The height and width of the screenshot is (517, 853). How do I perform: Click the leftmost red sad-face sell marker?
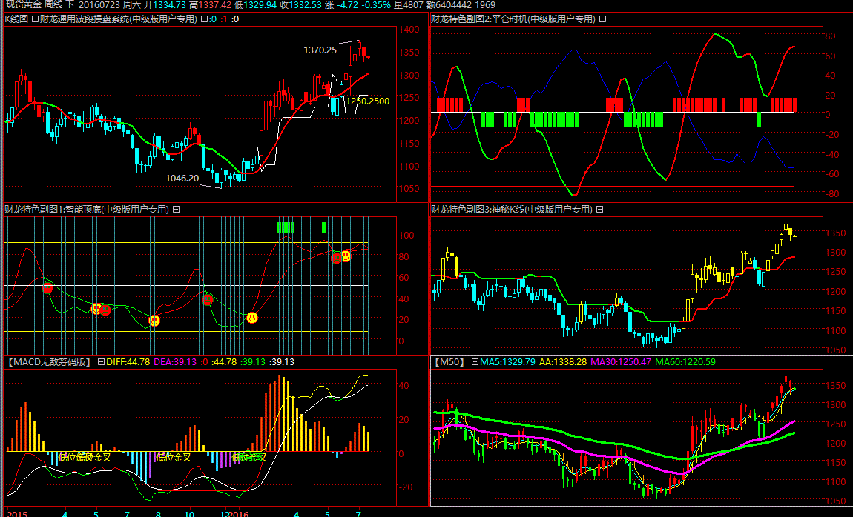point(47,287)
